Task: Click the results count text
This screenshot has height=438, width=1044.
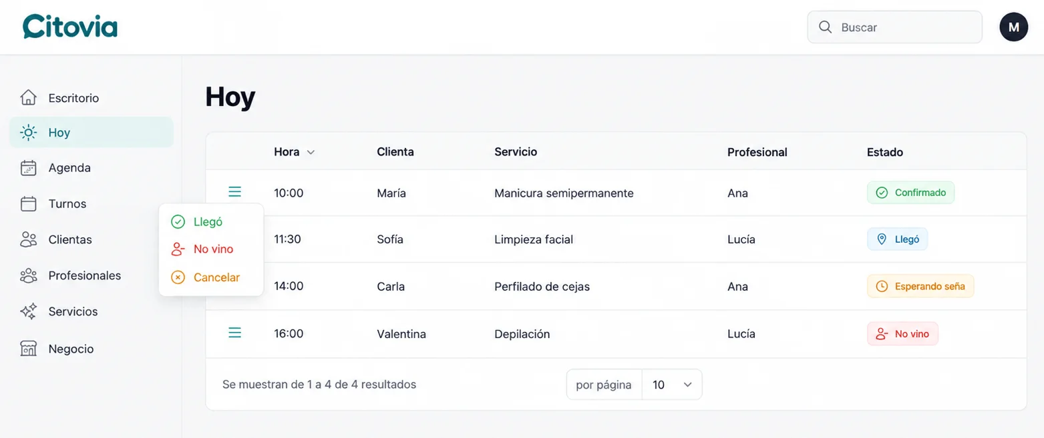Action: pyautogui.click(x=319, y=385)
